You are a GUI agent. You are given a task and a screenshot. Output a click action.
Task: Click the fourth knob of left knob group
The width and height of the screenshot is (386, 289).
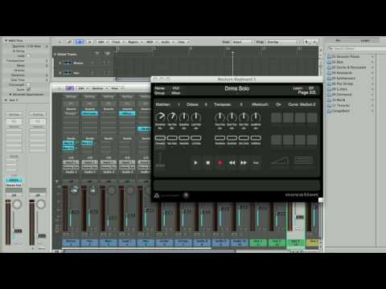(196, 117)
